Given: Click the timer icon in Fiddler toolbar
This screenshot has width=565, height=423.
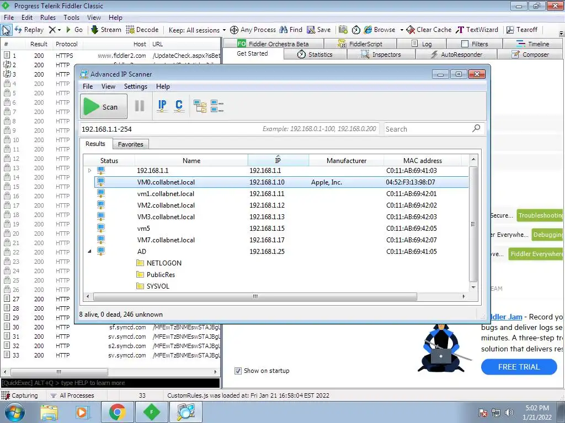Looking at the screenshot, I should click(356, 30).
